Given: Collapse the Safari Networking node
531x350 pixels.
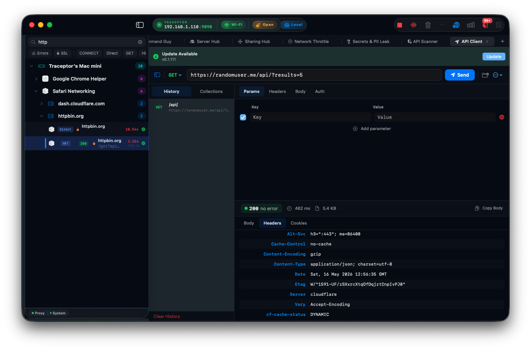Looking at the screenshot, I should click(x=36, y=91).
